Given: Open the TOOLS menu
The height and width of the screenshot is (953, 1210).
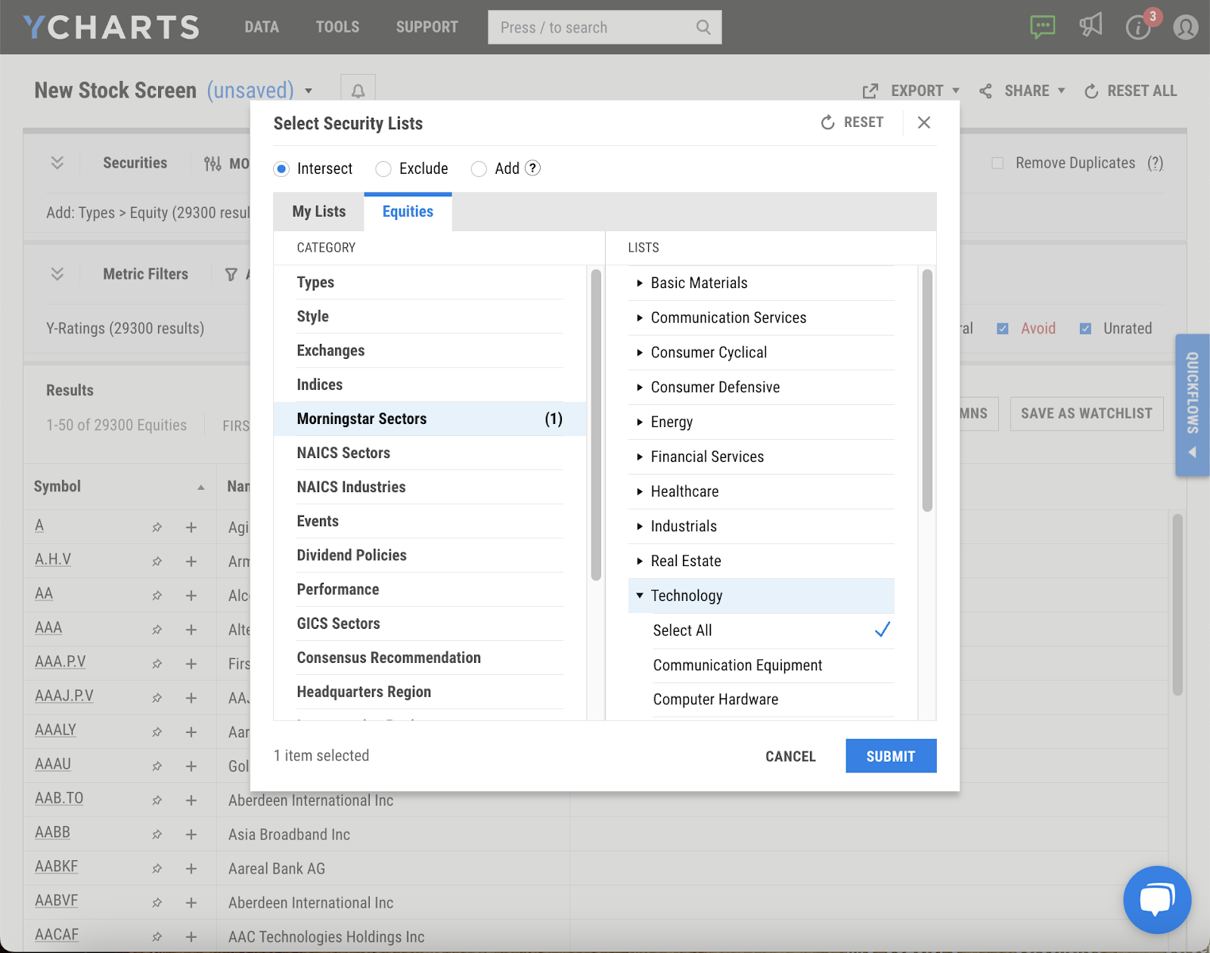Looking at the screenshot, I should 337,27.
